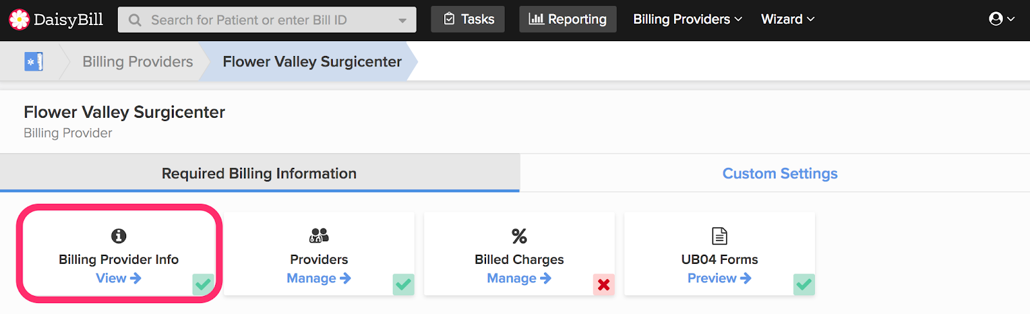1030x314 pixels.
Task: Open the address book breadcrumb icon
Action: (33, 62)
